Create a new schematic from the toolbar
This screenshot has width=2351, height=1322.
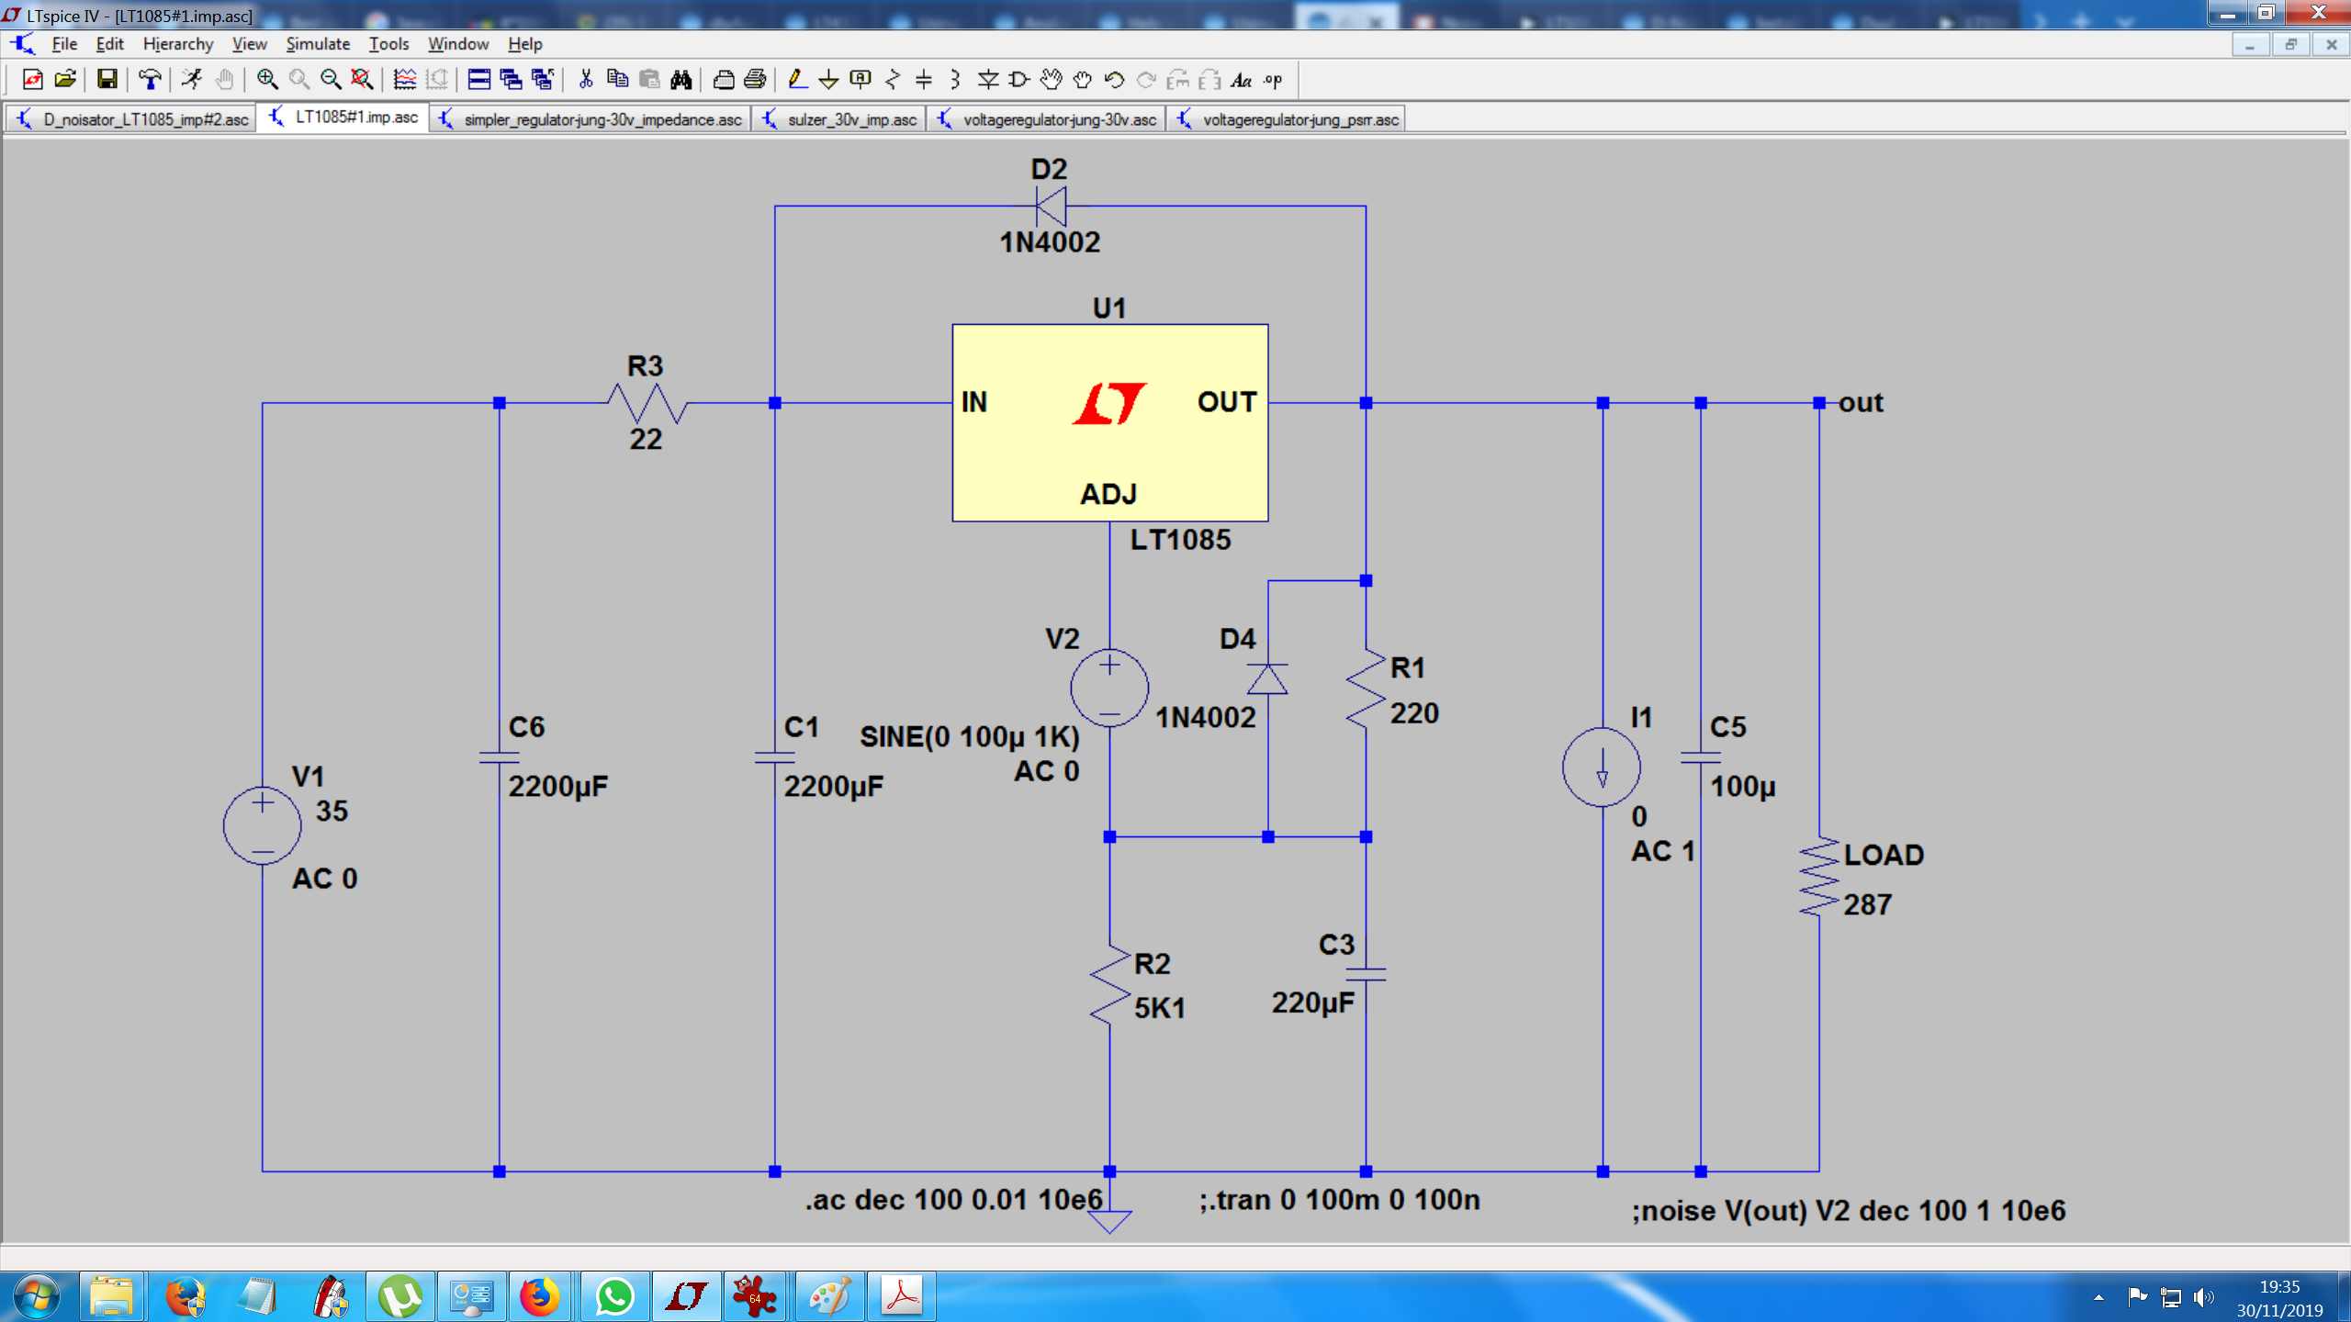[x=32, y=80]
